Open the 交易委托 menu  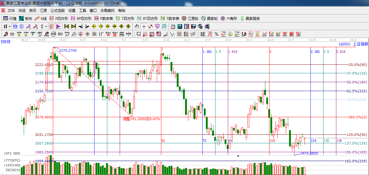tap(107, 10)
